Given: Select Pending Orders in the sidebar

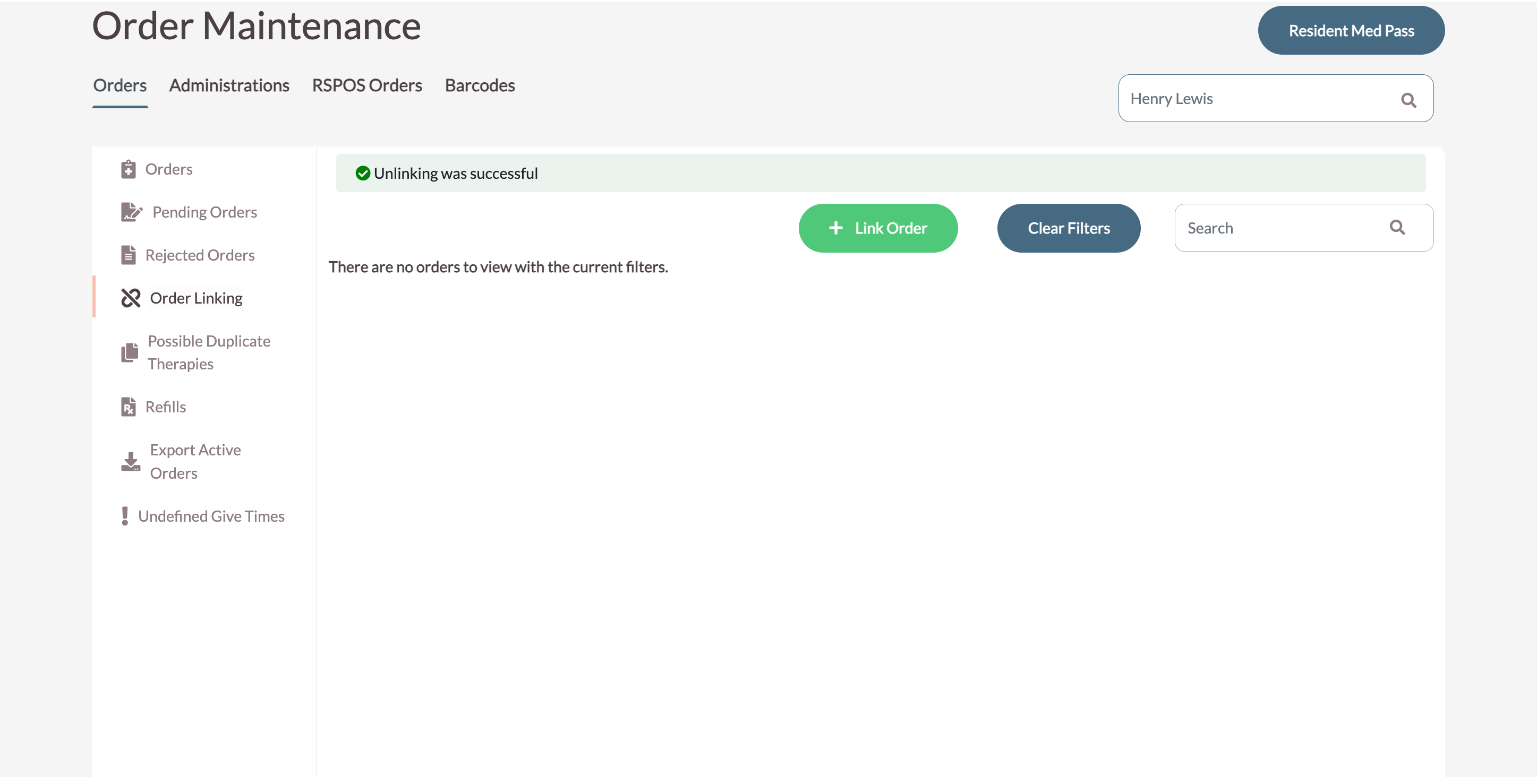Looking at the screenshot, I should (x=204, y=212).
